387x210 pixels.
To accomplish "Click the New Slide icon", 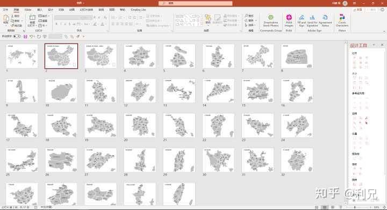I will (32, 20).
